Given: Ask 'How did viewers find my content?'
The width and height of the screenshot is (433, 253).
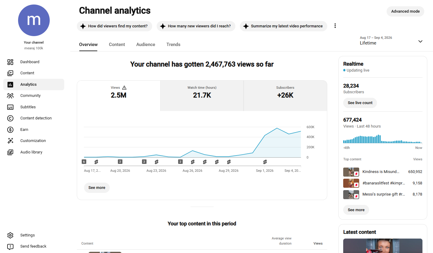Looking at the screenshot, I should coord(115,26).
